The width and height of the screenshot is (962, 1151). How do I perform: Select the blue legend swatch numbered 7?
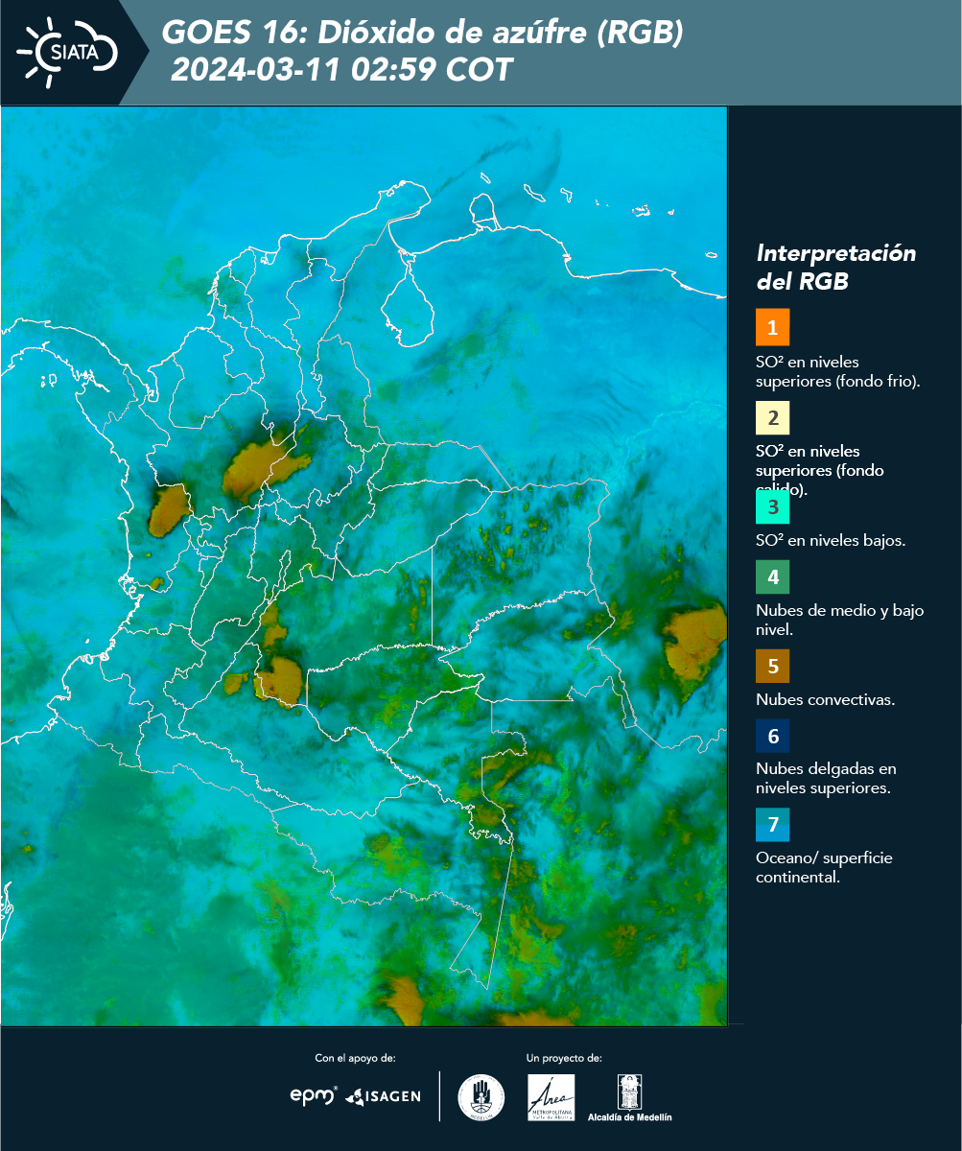click(772, 825)
